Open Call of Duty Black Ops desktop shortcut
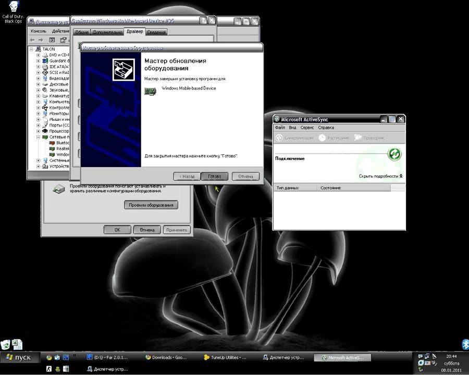 pos(13,12)
